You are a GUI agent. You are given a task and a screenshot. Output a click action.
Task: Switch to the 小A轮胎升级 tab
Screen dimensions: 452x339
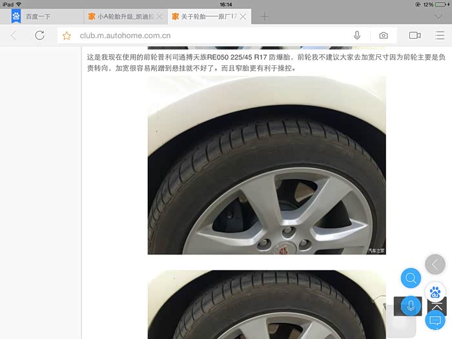pyautogui.click(x=123, y=16)
